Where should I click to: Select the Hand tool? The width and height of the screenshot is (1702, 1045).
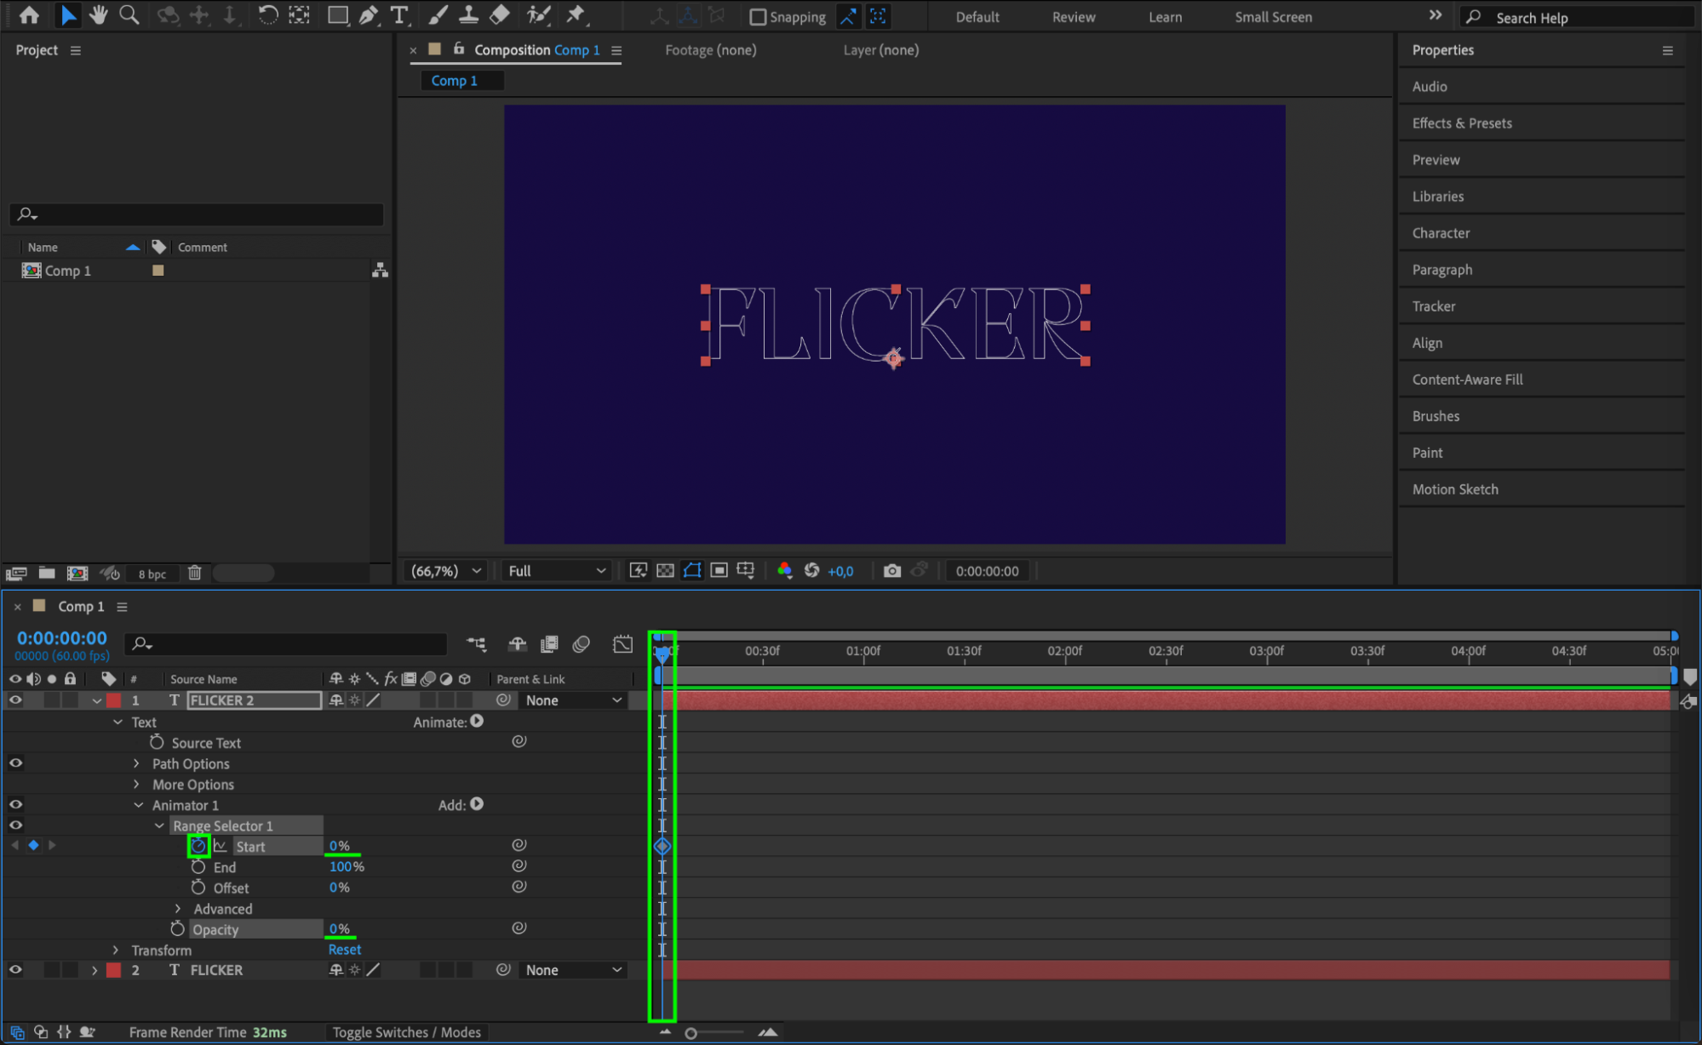click(98, 14)
